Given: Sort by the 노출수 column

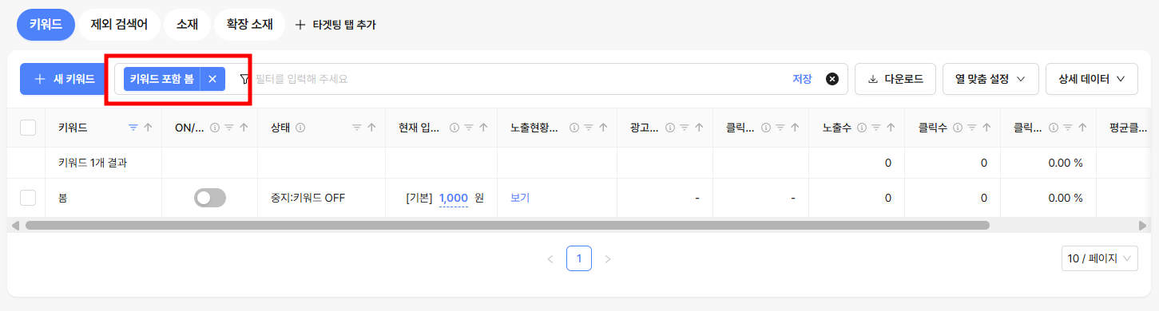Looking at the screenshot, I should [891, 128].
